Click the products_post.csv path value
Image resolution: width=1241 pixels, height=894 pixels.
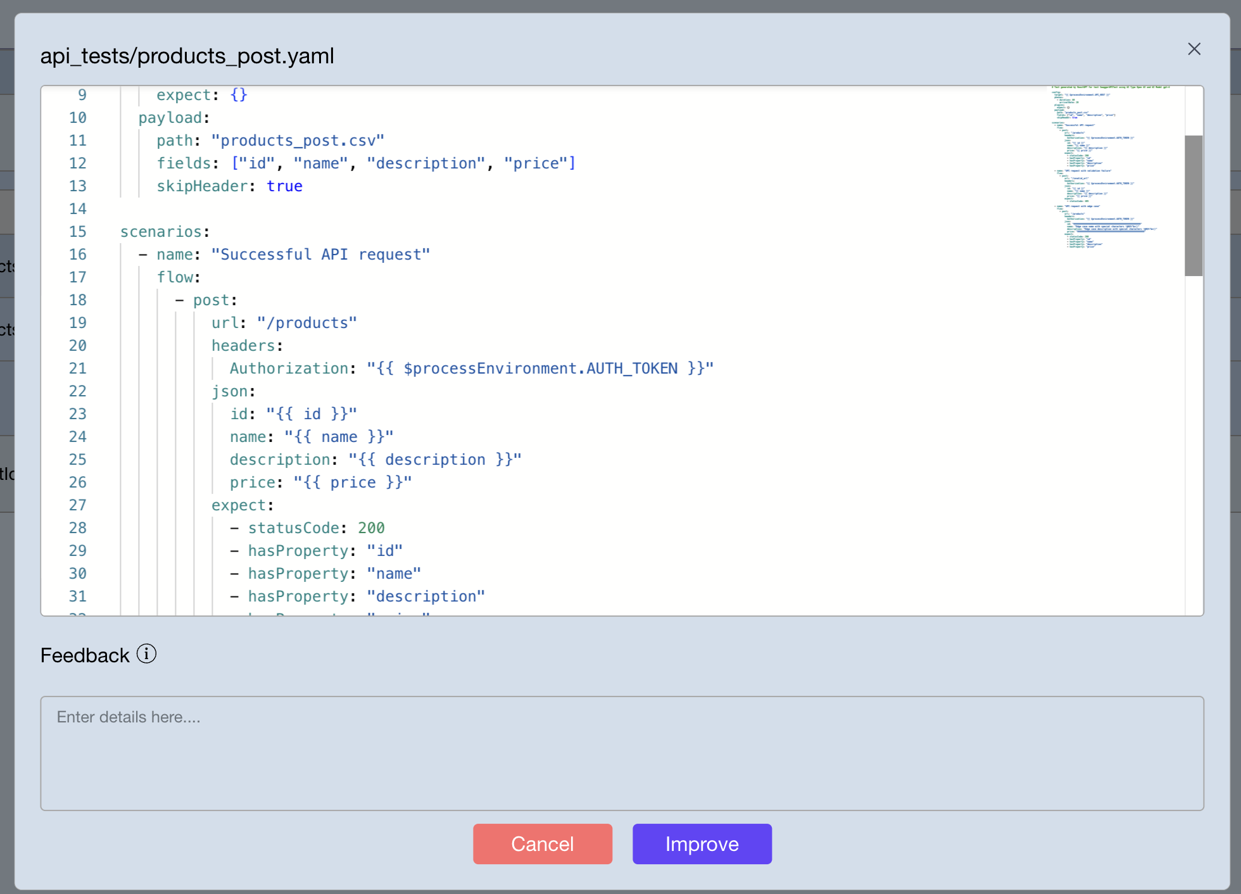298,140
